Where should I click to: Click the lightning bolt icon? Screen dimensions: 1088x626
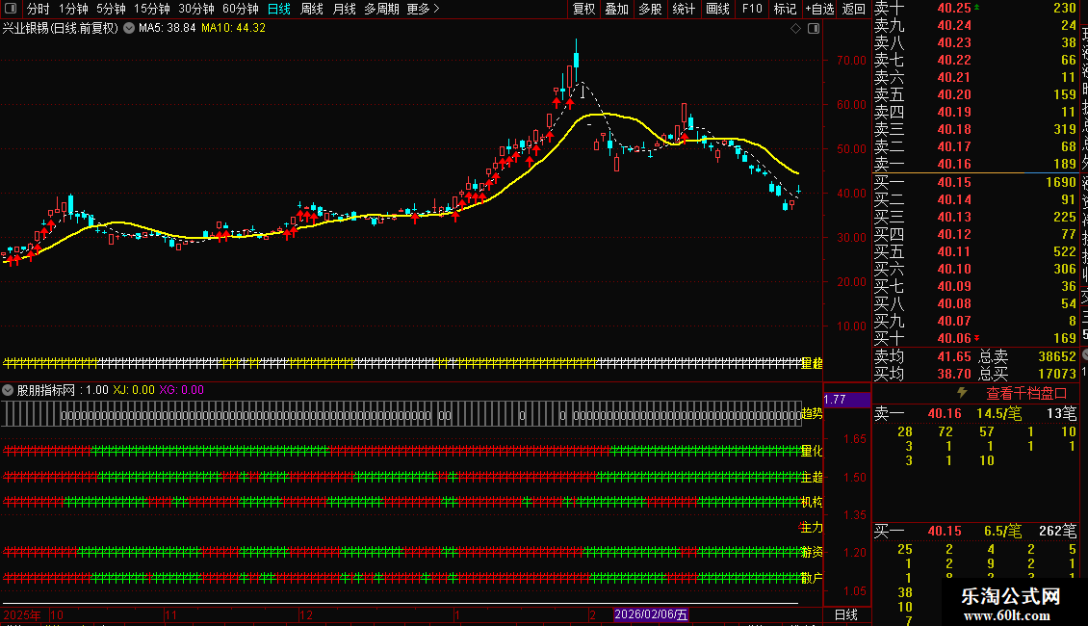[962, 393]
